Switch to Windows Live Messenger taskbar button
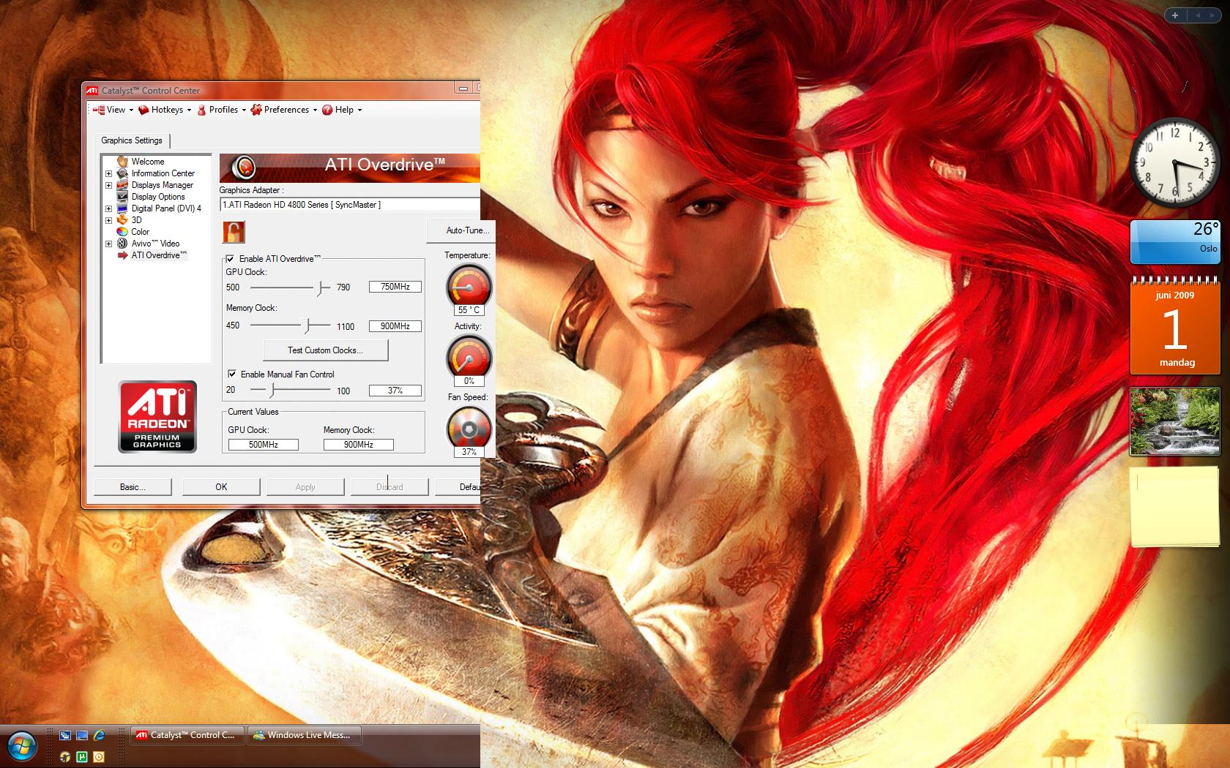The height and width of the screenshot is (768, 1230). (x=305, y=735)
